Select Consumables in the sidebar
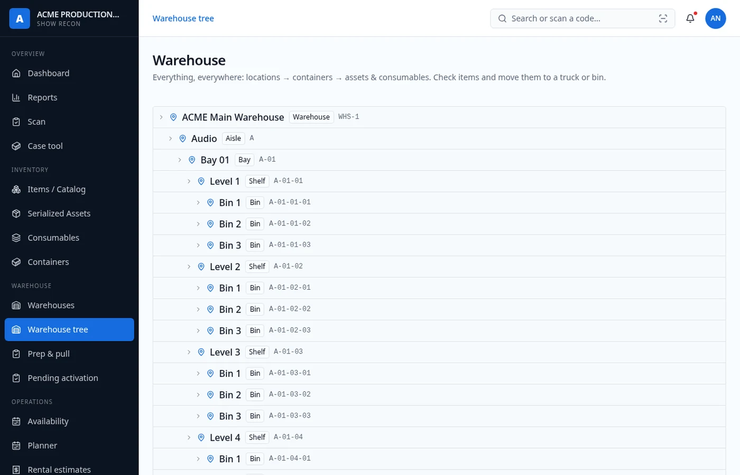Viewport: 740px width, 475px height. (69, 238)
